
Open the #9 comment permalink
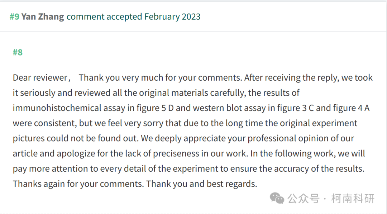point(14,16)
